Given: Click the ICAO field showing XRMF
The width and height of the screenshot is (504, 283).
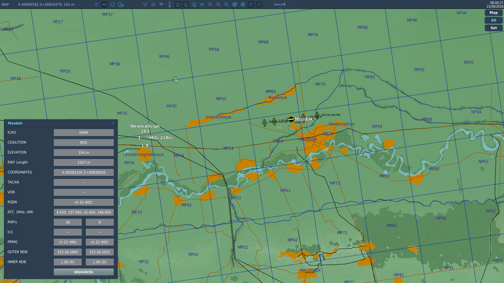Looking at the screenshot, I should point(84,132).
